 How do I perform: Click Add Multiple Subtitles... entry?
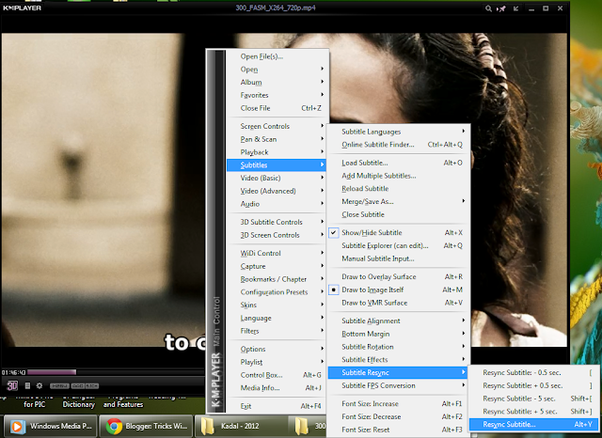point(398,176)
